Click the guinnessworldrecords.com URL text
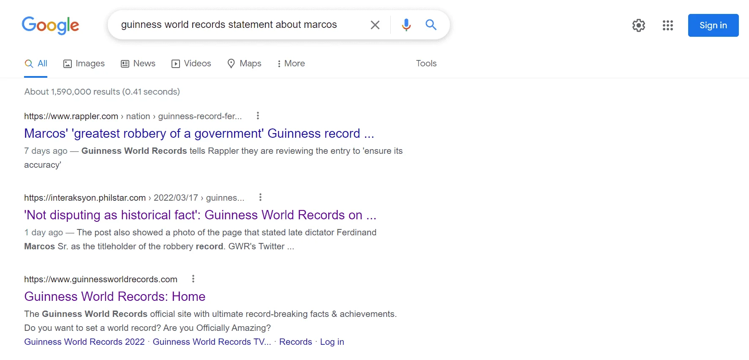This screenshot has width=749, height=360. [101, 279]
